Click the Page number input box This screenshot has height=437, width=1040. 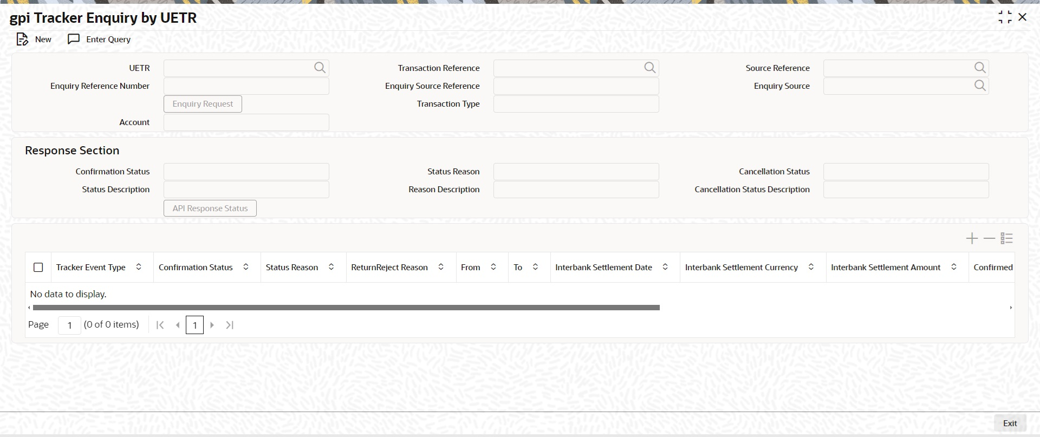point(69,325)
